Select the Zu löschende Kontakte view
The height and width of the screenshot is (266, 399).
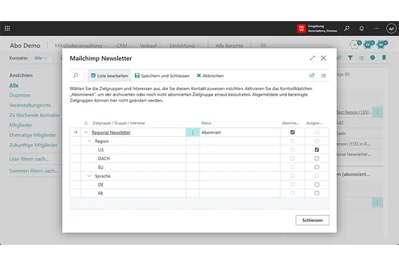point(35,115)
